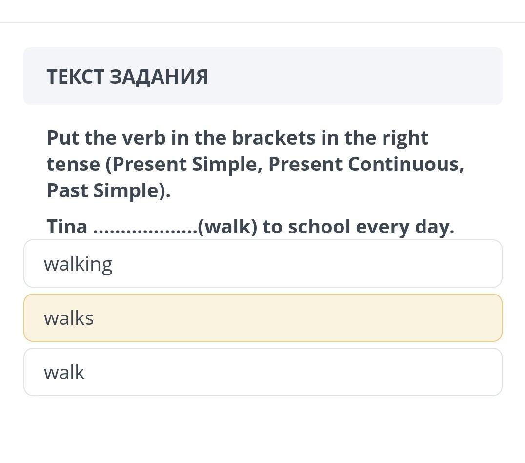Select the answer option 'walking'
The width and height of the screenshot is (525, 463).
click(262, 264)
